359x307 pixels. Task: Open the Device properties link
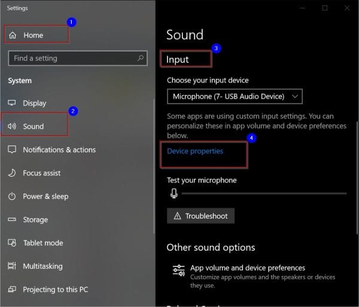[x=195, y=151]
